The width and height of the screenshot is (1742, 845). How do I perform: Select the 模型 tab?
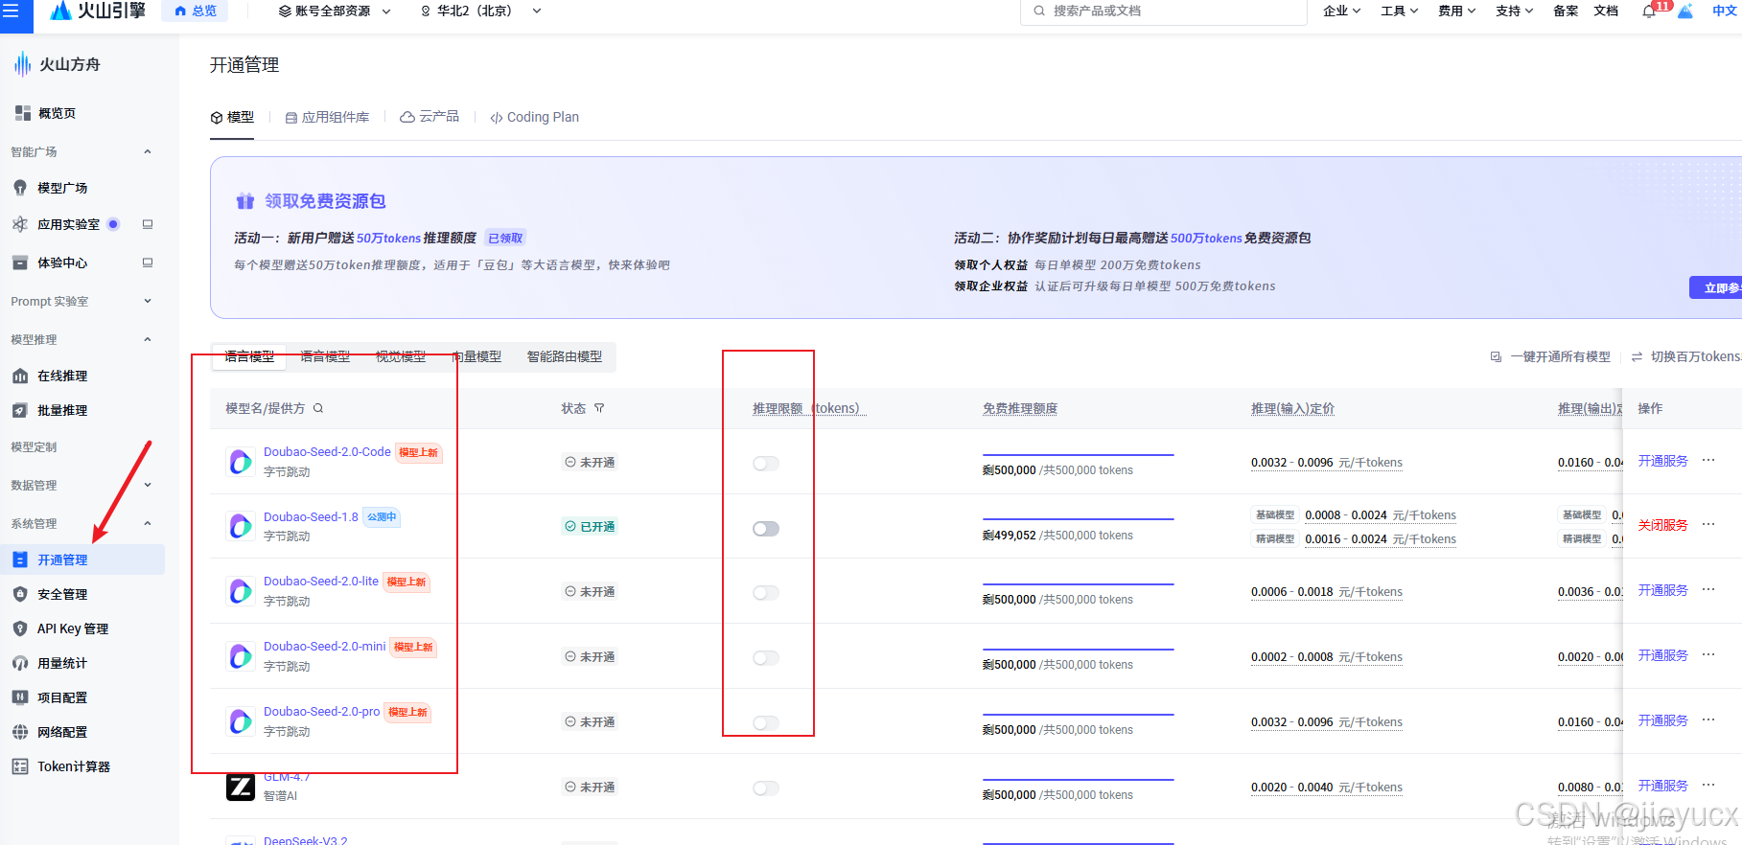pos(232,117)
